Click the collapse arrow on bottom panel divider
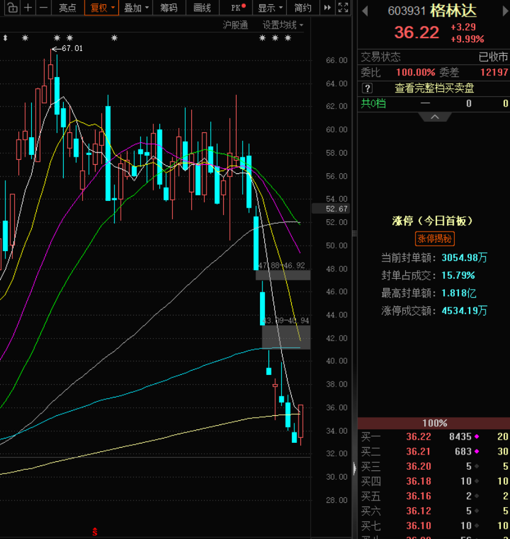 [x=354, y=469]
